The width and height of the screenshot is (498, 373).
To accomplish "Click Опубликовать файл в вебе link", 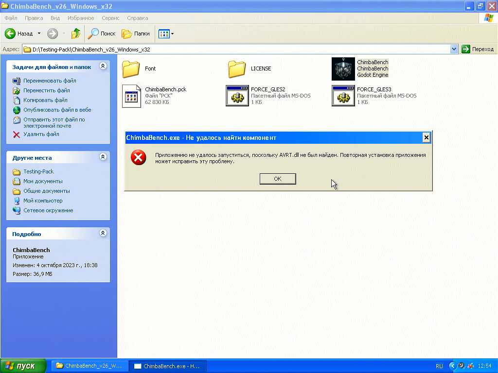I will point(57,110).
